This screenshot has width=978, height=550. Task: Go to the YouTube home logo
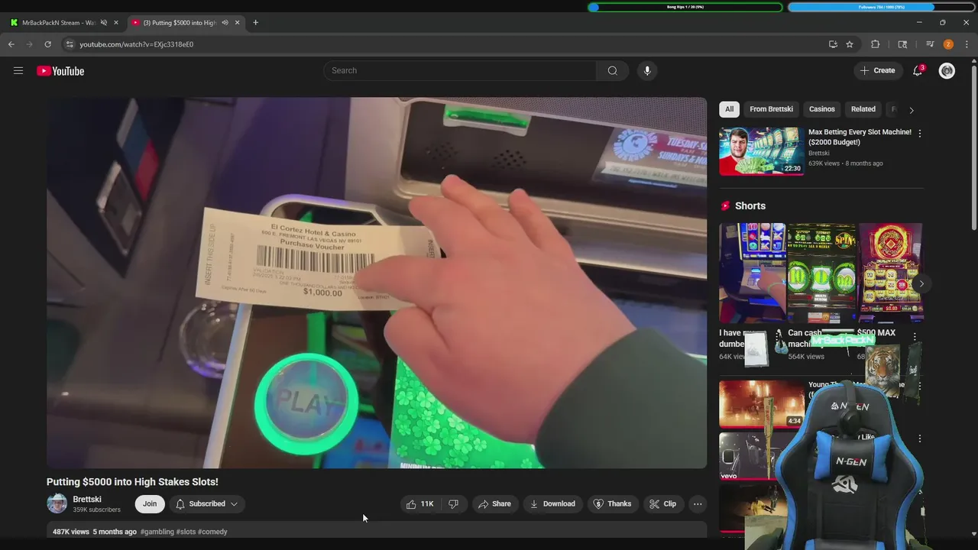(60, 71)
